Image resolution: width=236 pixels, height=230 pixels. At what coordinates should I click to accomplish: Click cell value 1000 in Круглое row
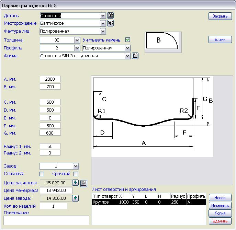pos(124,202)
